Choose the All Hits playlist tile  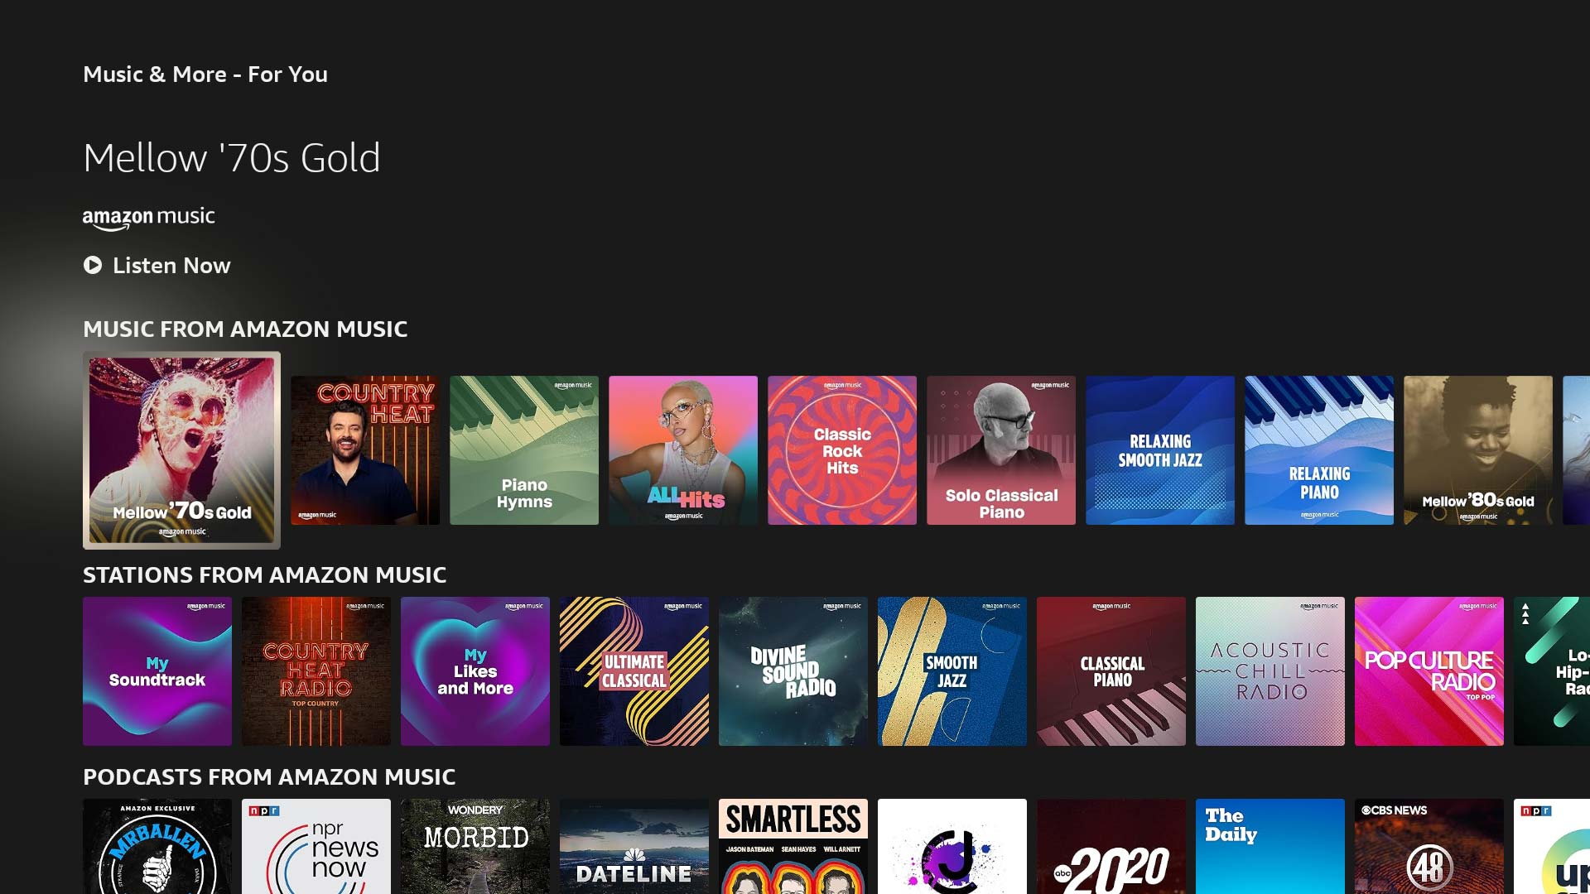coord(683,450)
